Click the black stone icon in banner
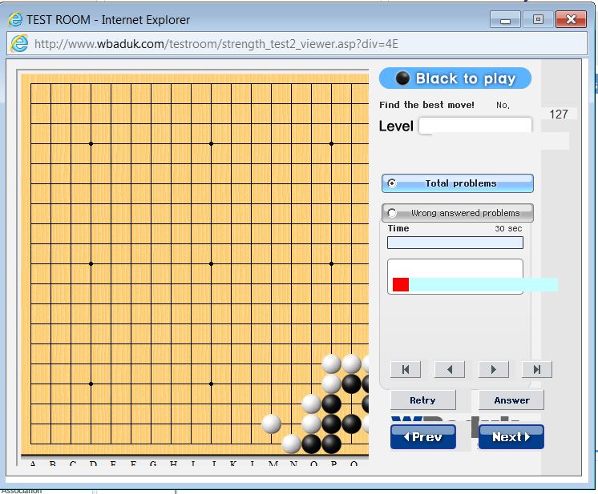Image resolution: width=598 pixels, height=494 pixels. click(403, 78)
